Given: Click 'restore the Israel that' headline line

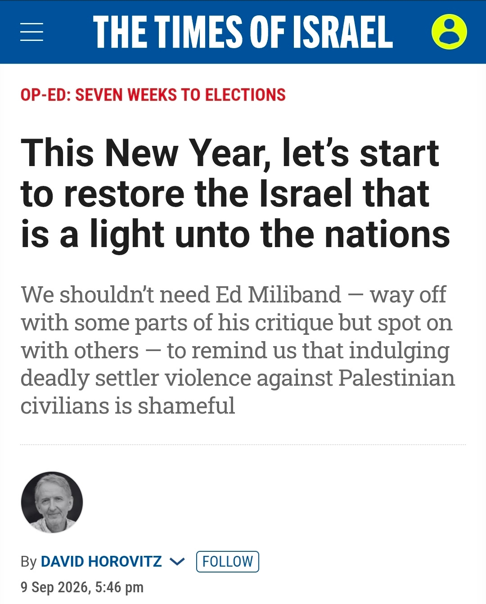Looking at the screenshot, I should coord(247,194).
